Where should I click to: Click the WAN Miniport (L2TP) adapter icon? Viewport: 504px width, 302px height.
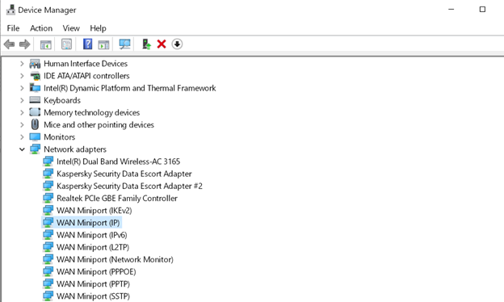(48, 247)
